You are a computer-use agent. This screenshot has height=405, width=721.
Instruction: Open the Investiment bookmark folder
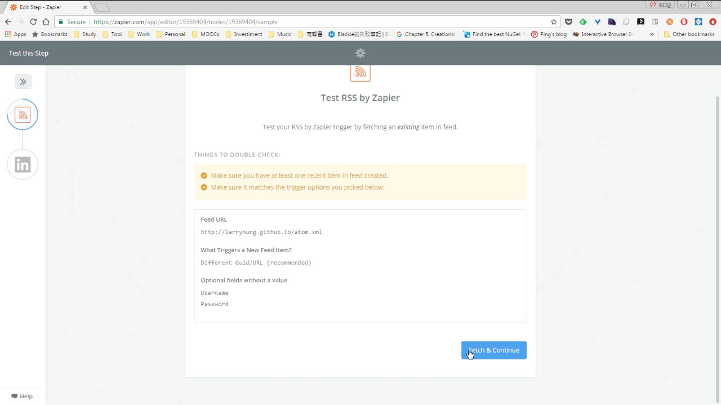pyautogui.click(x=244, y=34)
